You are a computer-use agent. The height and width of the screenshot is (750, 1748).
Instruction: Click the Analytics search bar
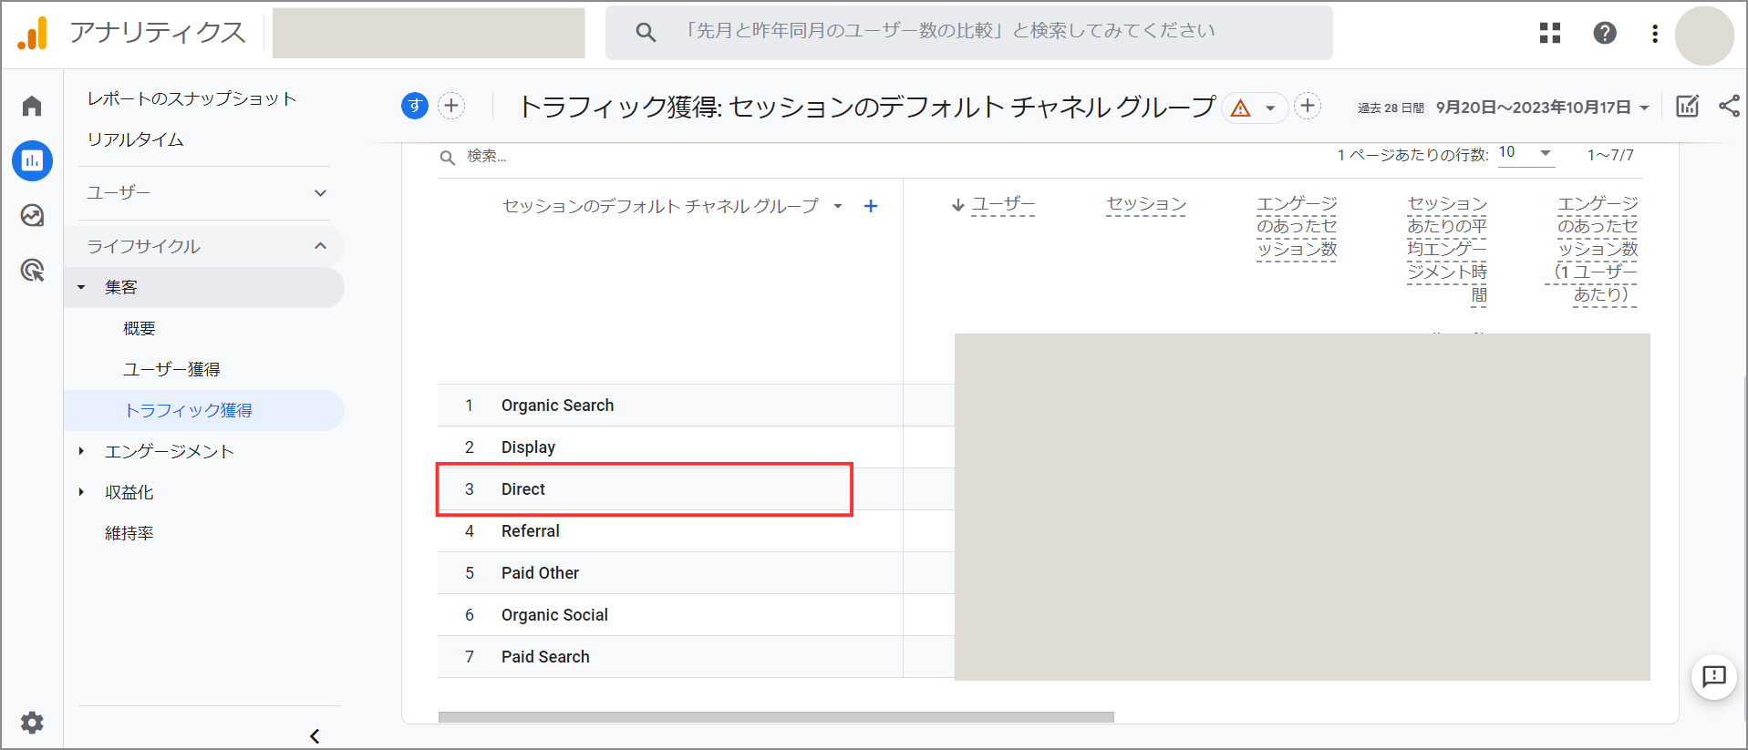969,32
